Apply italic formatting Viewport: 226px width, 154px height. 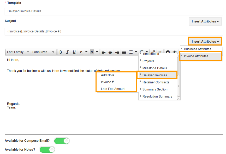pyautogui.click(x=67, y=52)
